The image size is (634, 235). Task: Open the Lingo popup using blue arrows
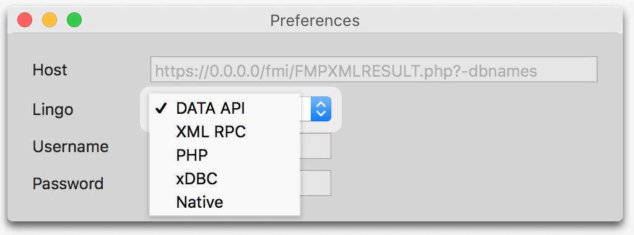pos(321,109)
